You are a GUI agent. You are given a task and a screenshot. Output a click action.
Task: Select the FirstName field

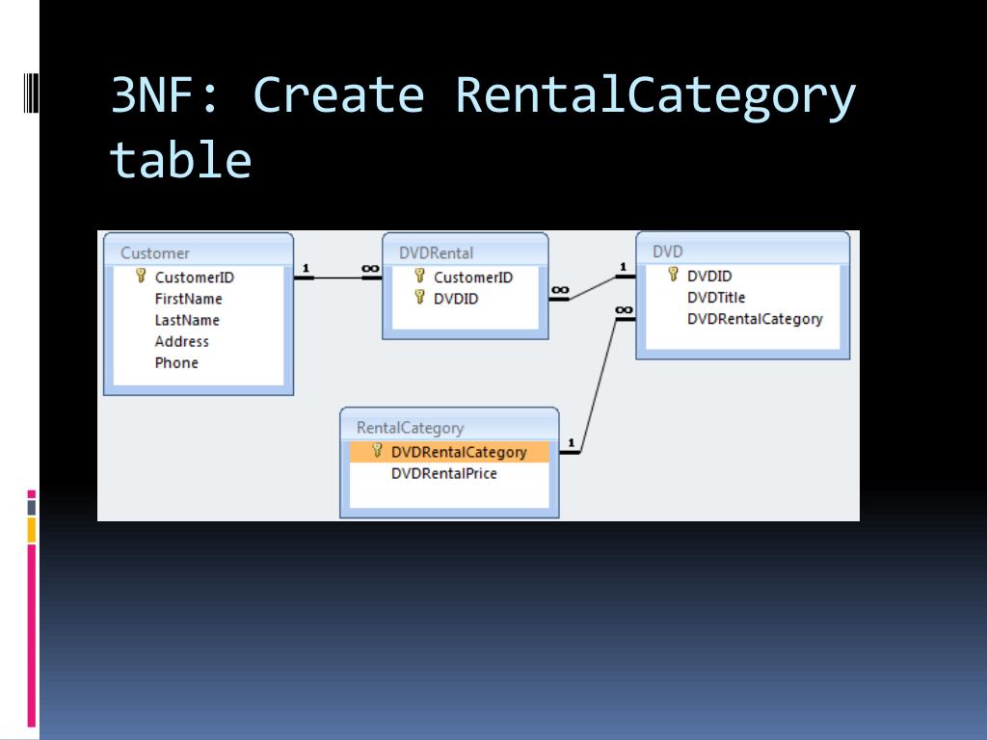pos(188,299)
